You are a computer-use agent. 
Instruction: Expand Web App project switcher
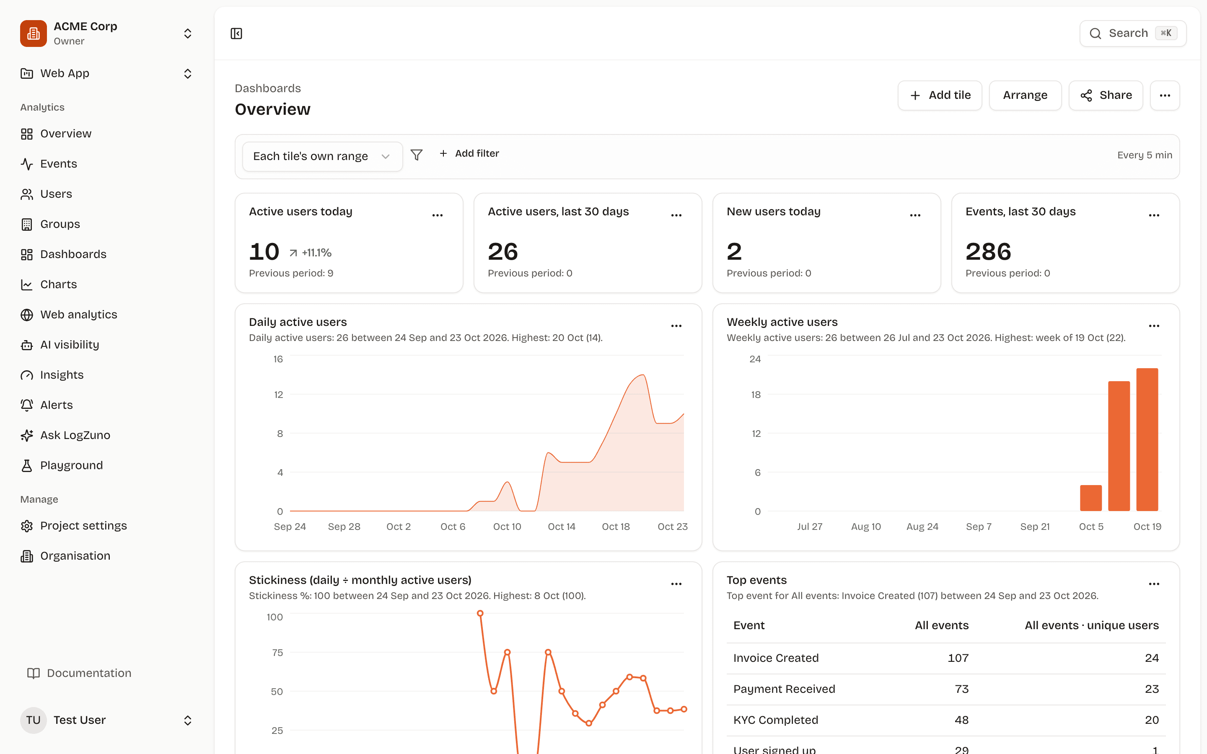click(187, 74)
